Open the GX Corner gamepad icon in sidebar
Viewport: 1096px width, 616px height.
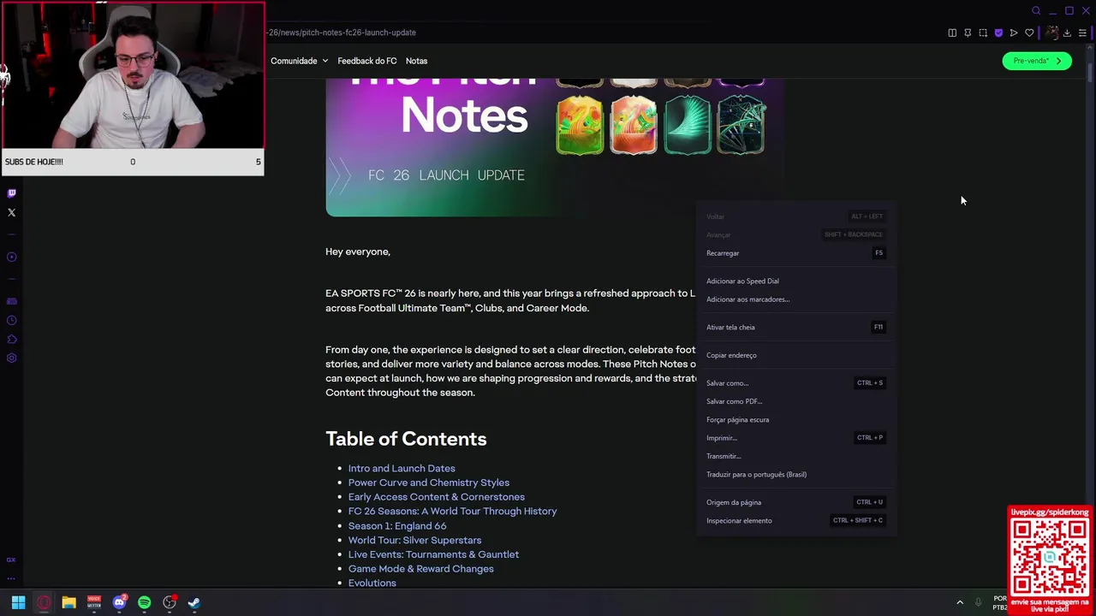click(x=11, y=301)
